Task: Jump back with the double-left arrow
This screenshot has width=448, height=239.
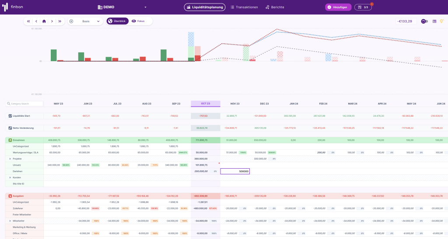Action: [x=28, y=21]
